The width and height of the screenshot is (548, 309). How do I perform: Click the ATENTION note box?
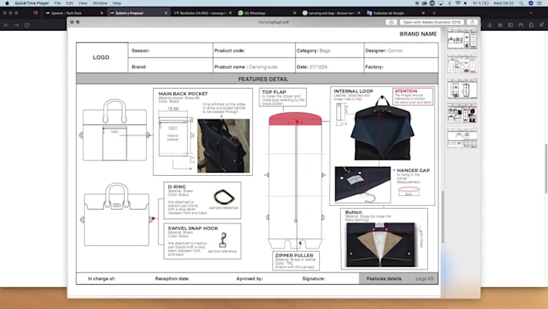413,96
